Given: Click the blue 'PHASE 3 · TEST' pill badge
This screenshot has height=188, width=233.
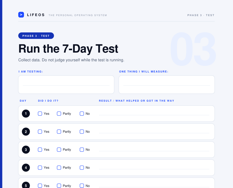Looking at the screenshot, I should click(36, 36).
